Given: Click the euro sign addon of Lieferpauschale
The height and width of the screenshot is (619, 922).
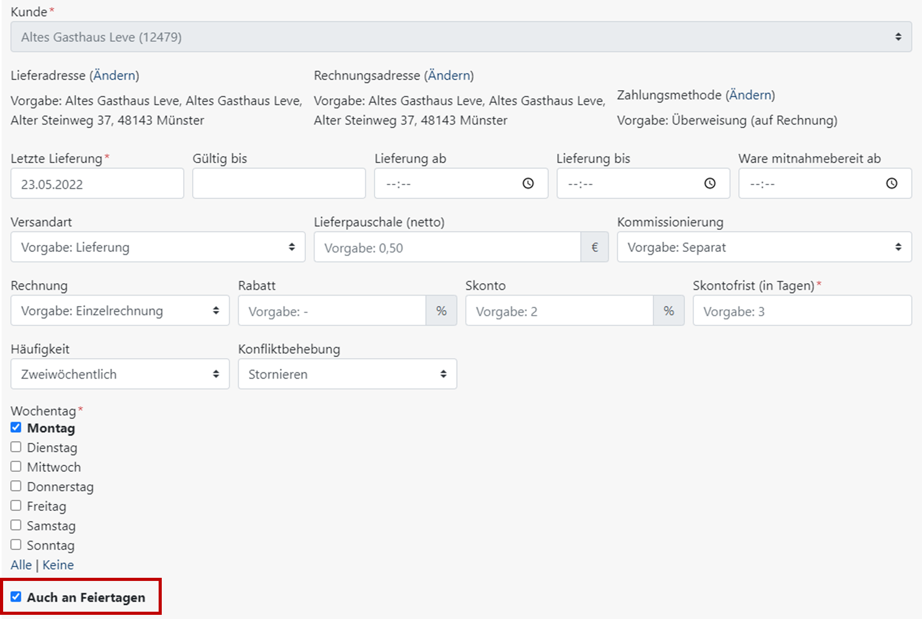Looking at the screenshot, I should coord(594,247).
